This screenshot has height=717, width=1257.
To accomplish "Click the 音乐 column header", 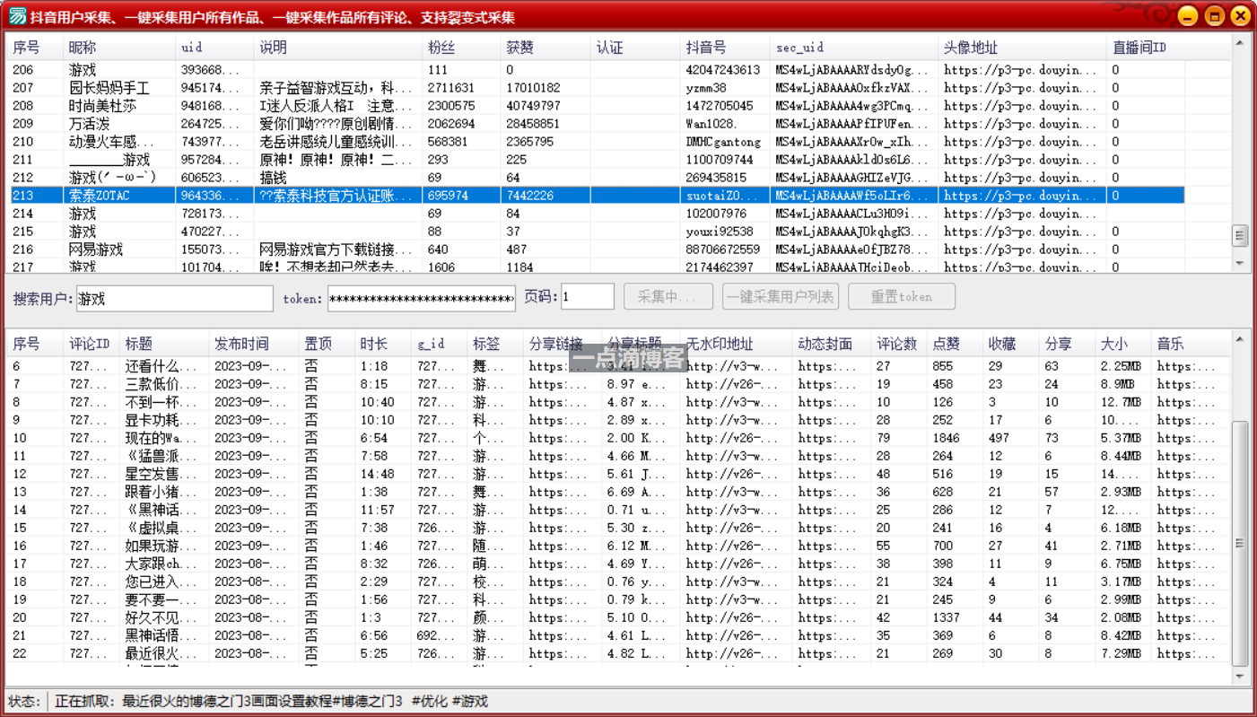I will pyautogui.click(x=1191, y=344).
